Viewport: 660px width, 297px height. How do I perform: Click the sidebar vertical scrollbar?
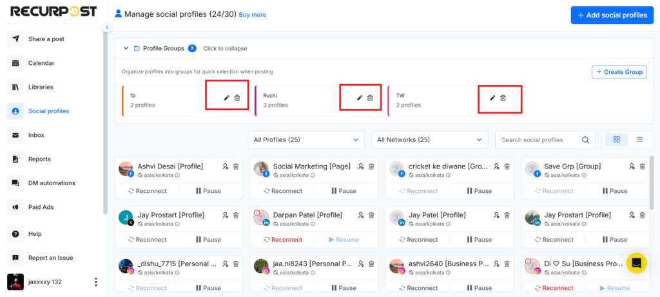[105, 122]
